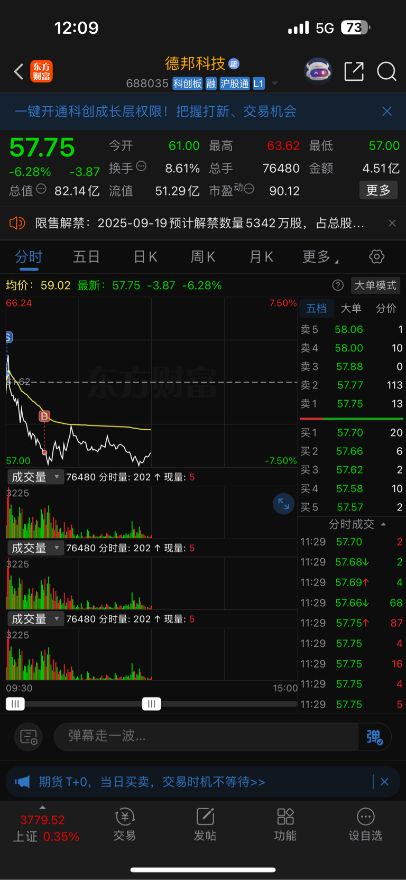
Task: Tap the 企 verified badge icon
Action: coord(234,64)
